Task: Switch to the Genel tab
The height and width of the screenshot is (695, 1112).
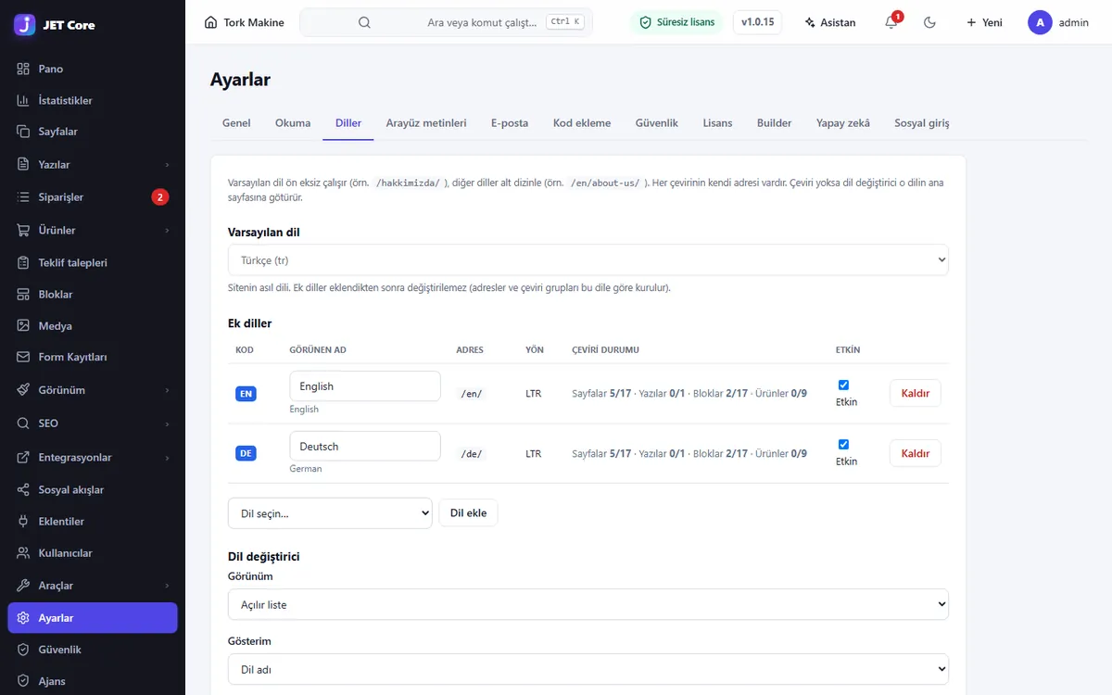Action: click(236, 123)
